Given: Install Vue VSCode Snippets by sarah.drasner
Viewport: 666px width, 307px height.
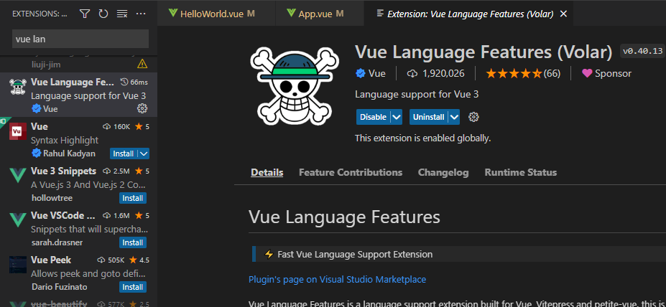Looking at the screenshot, I should (132, 242).
